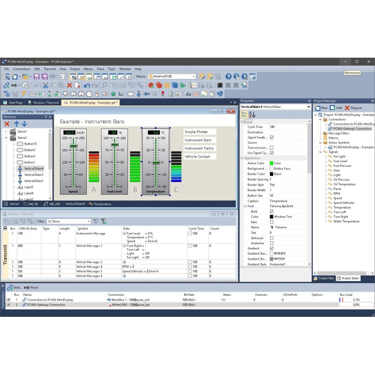
Task: Expand Szene1 in Structure tree
Action: tap(6, 132)
